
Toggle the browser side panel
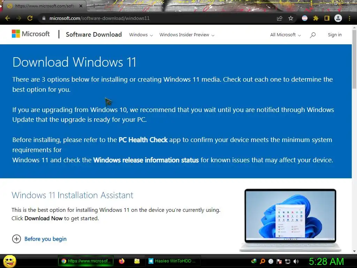327,18
